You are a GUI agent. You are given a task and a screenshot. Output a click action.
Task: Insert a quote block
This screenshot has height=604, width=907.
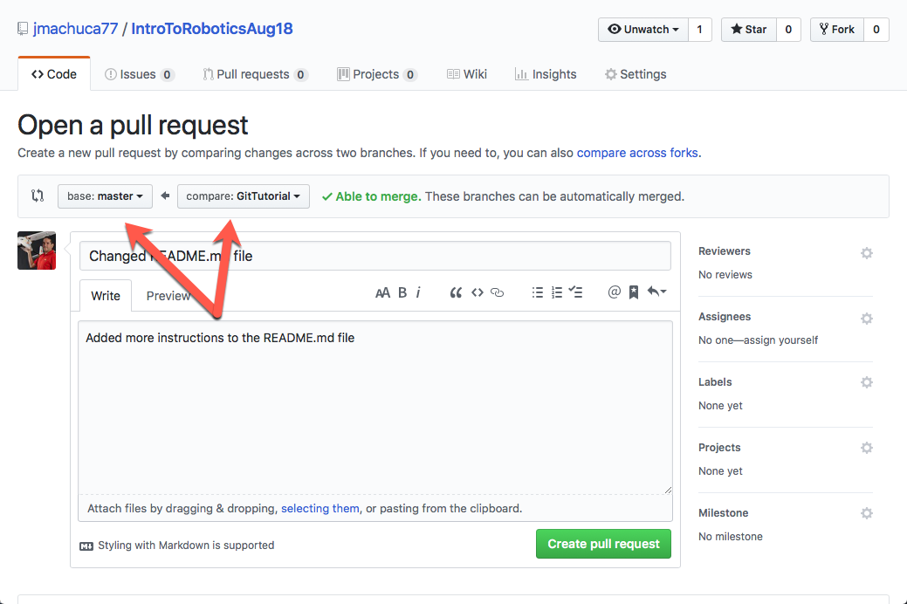click(456, 292)
